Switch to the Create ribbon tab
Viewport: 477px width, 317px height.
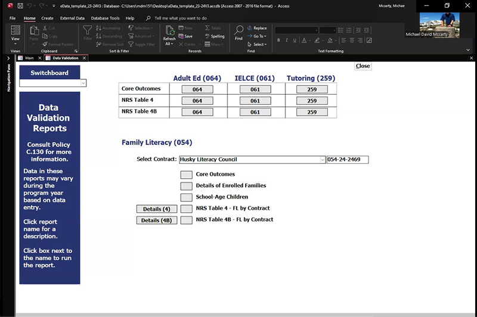click(47, 18)
